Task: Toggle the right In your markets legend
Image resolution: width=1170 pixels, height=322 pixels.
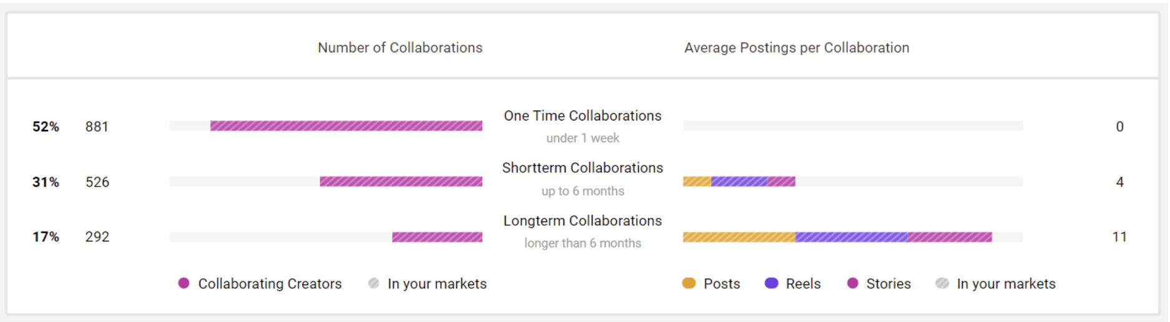Action: click(x=942, y=283)
